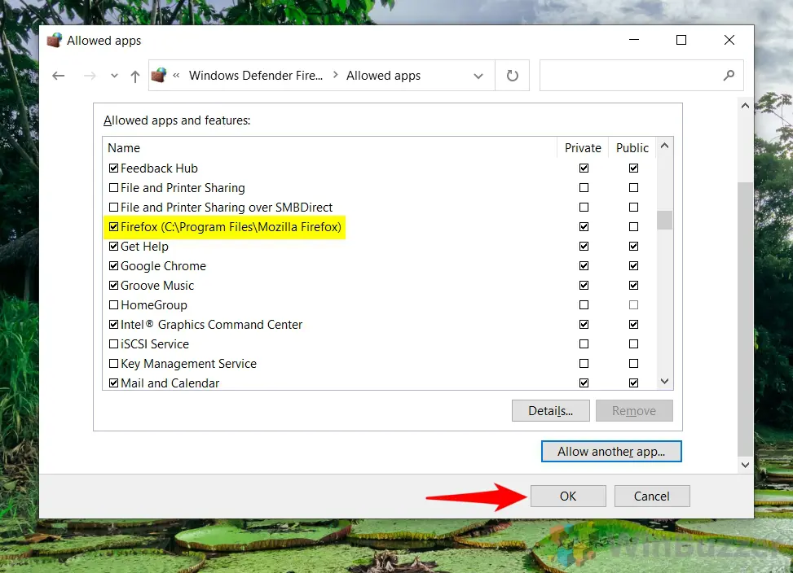Cancel the firewall changes
The width and height of the screenshot is (793, 573).
coord(651,496)
